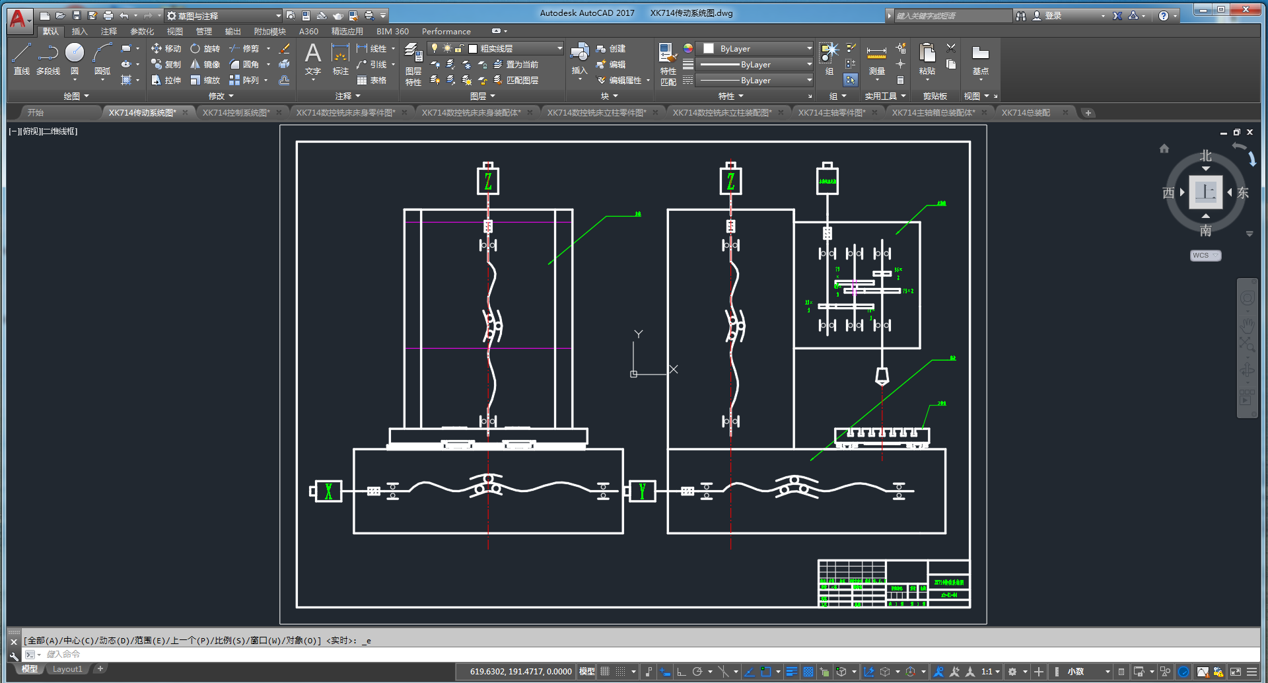Image resolution: width=1268 pixels, height=683 pixels.
Task: Toggle ortho mode in status bar
Action: point(682,672)
